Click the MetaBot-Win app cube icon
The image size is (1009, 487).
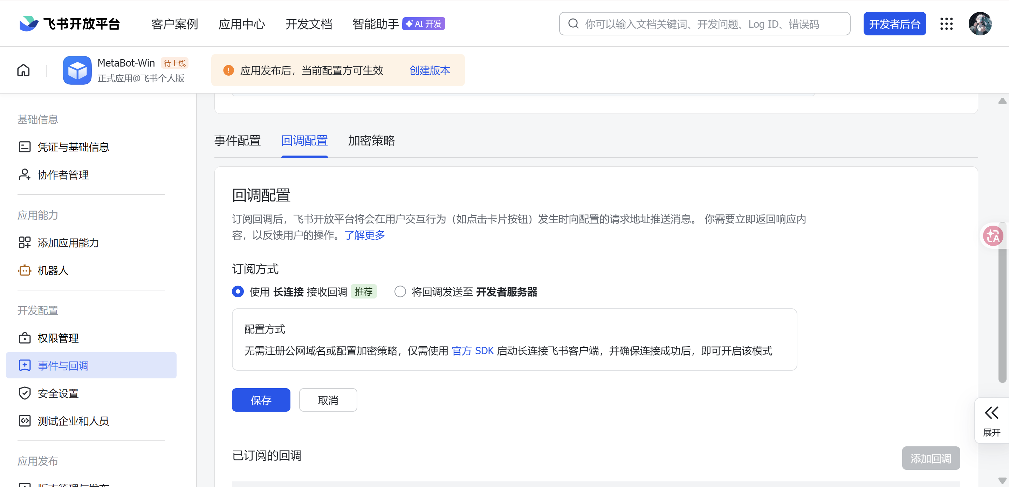click(x=77, y=70)
